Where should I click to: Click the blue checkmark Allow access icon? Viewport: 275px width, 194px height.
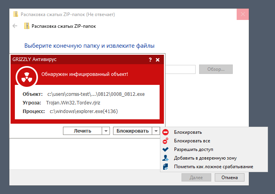[x=165, y=149]
